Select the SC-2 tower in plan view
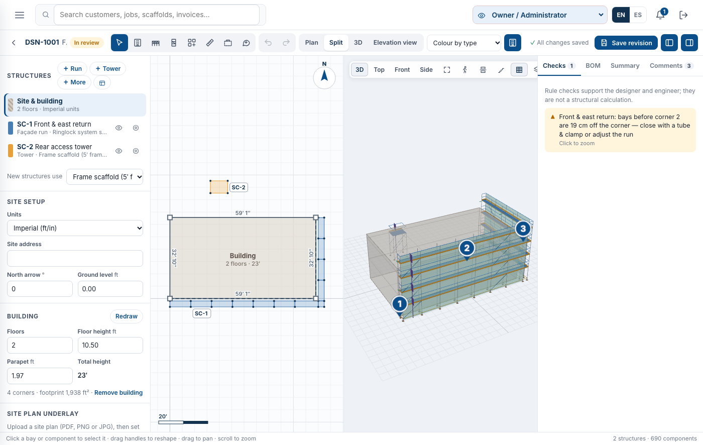703x445 pixels. point(219,187)
